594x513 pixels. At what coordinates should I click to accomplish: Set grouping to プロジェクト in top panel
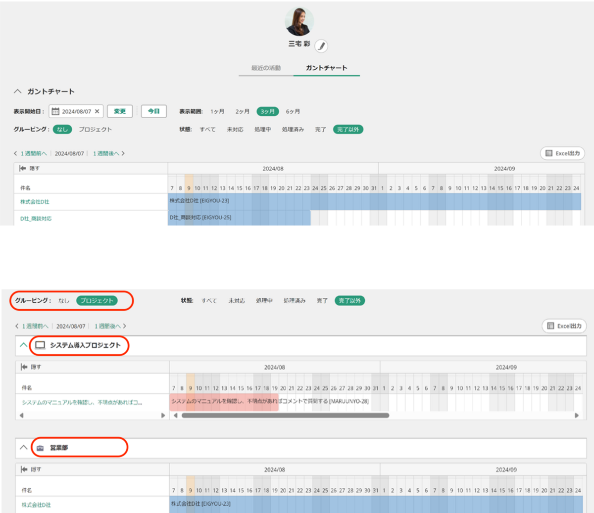pyautogui.click(x=95, y=130)
